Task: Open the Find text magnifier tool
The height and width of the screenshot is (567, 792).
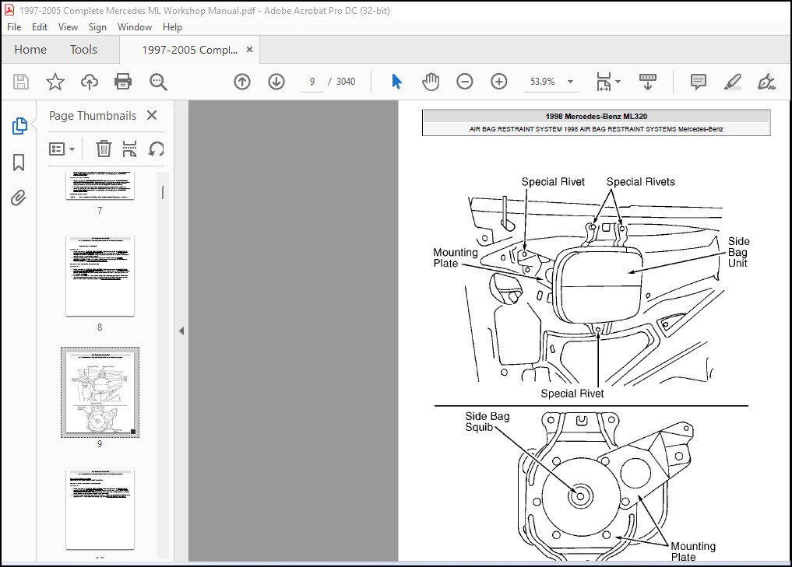Action: pyautogui.click(x=158, y=82)
